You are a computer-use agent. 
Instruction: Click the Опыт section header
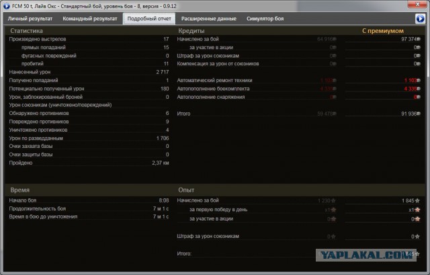point(186,190)
